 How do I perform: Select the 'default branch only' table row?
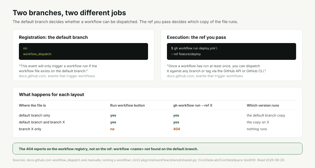157,115
